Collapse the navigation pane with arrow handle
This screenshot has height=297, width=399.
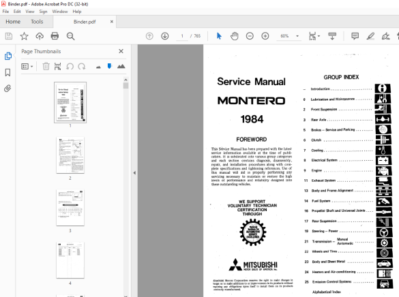(x=134, y=173)
